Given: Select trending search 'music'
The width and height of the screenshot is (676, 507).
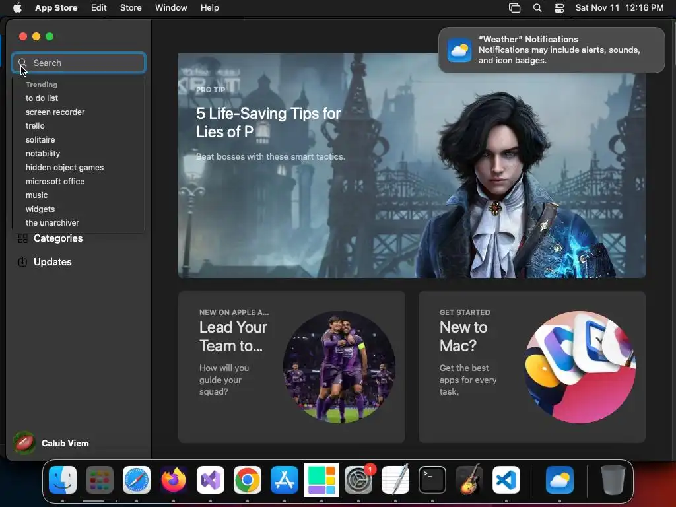Looking at the screenshot, I should pos(37,195).
